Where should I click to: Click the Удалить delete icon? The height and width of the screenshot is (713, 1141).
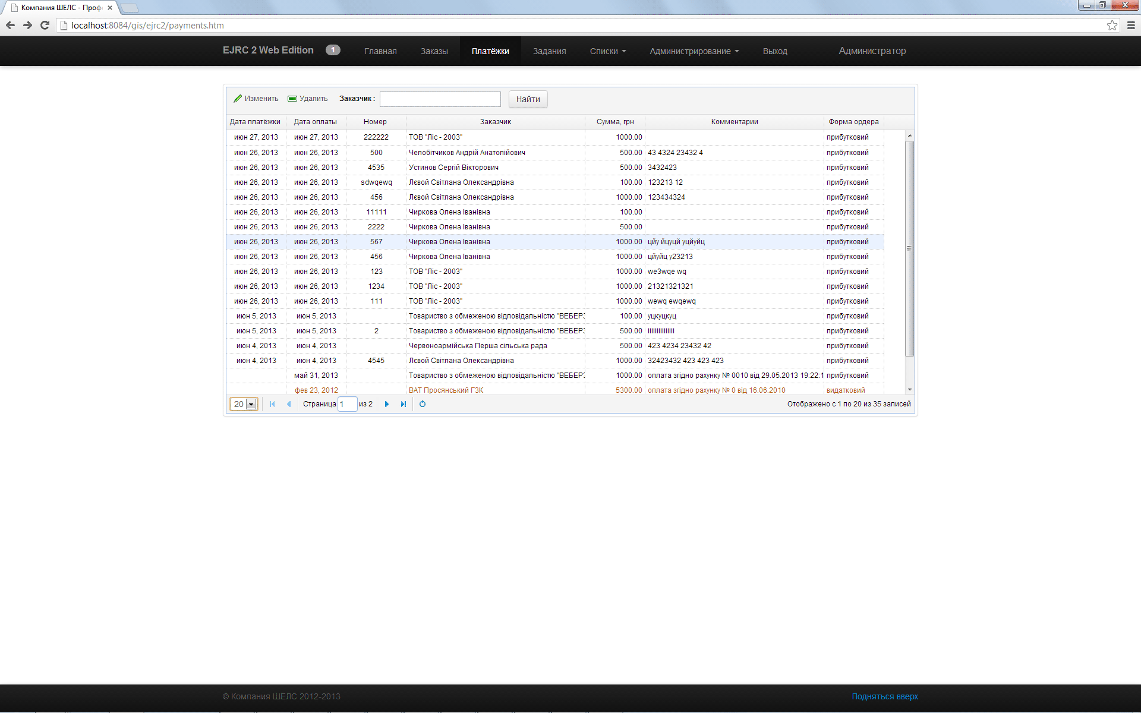pyautogui.click(x=292, y=99)
